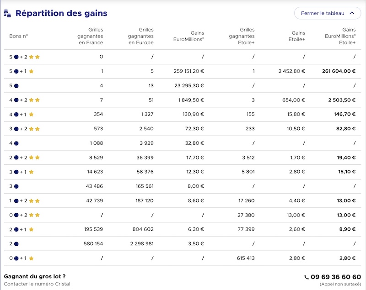Click the blue ball icon in the 5 numbers row

coord(16,86)
